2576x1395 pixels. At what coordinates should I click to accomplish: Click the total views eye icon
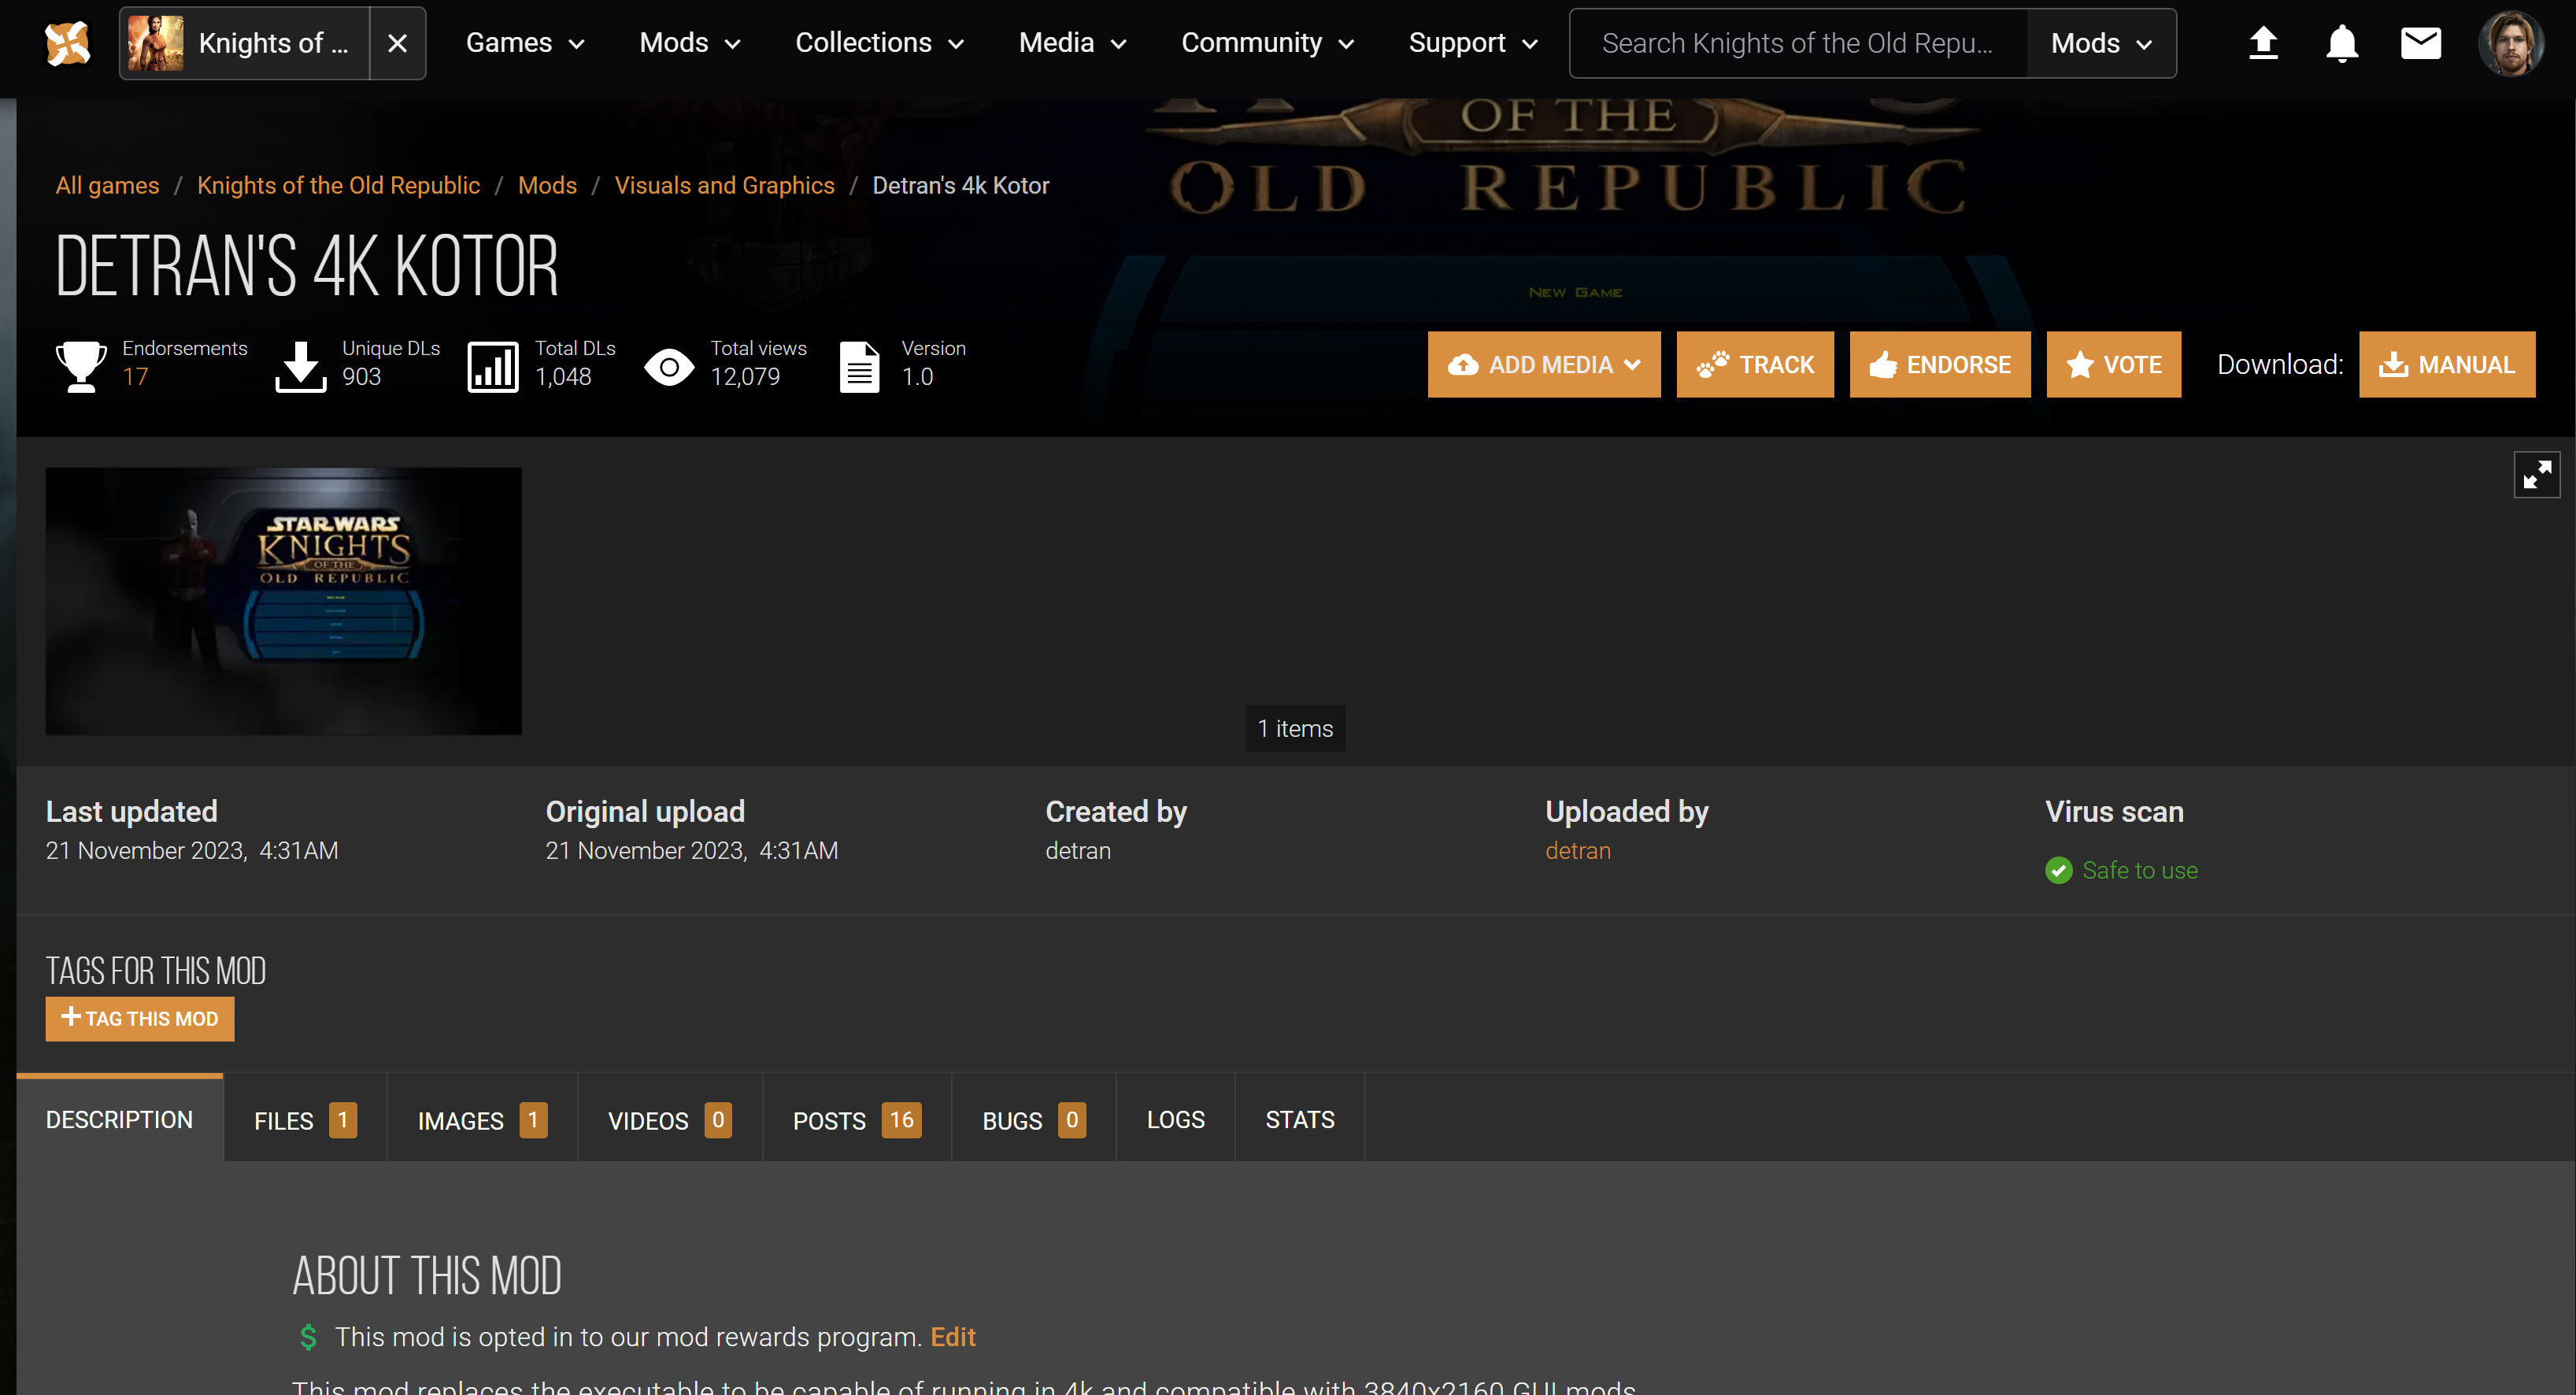coord(669,367)
